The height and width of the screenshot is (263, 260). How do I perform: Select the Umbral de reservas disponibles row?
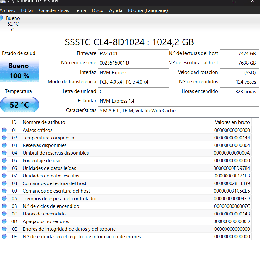(x=126, y=153)
